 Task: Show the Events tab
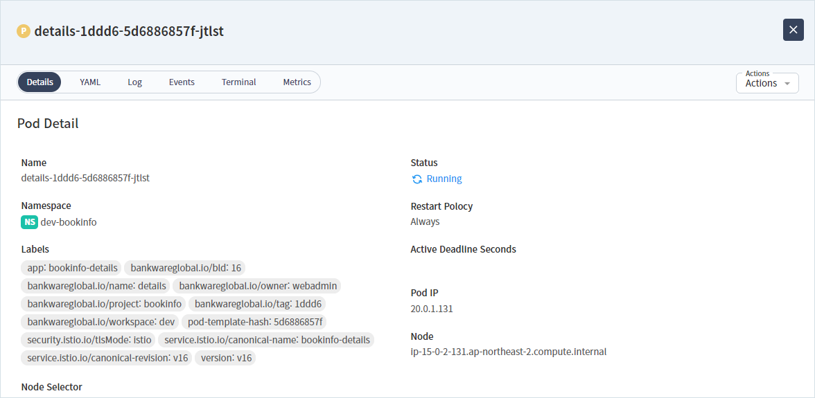(x=182, y=82)
